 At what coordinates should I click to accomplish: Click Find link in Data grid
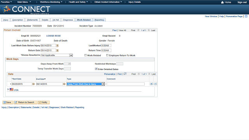pos(119,74)
